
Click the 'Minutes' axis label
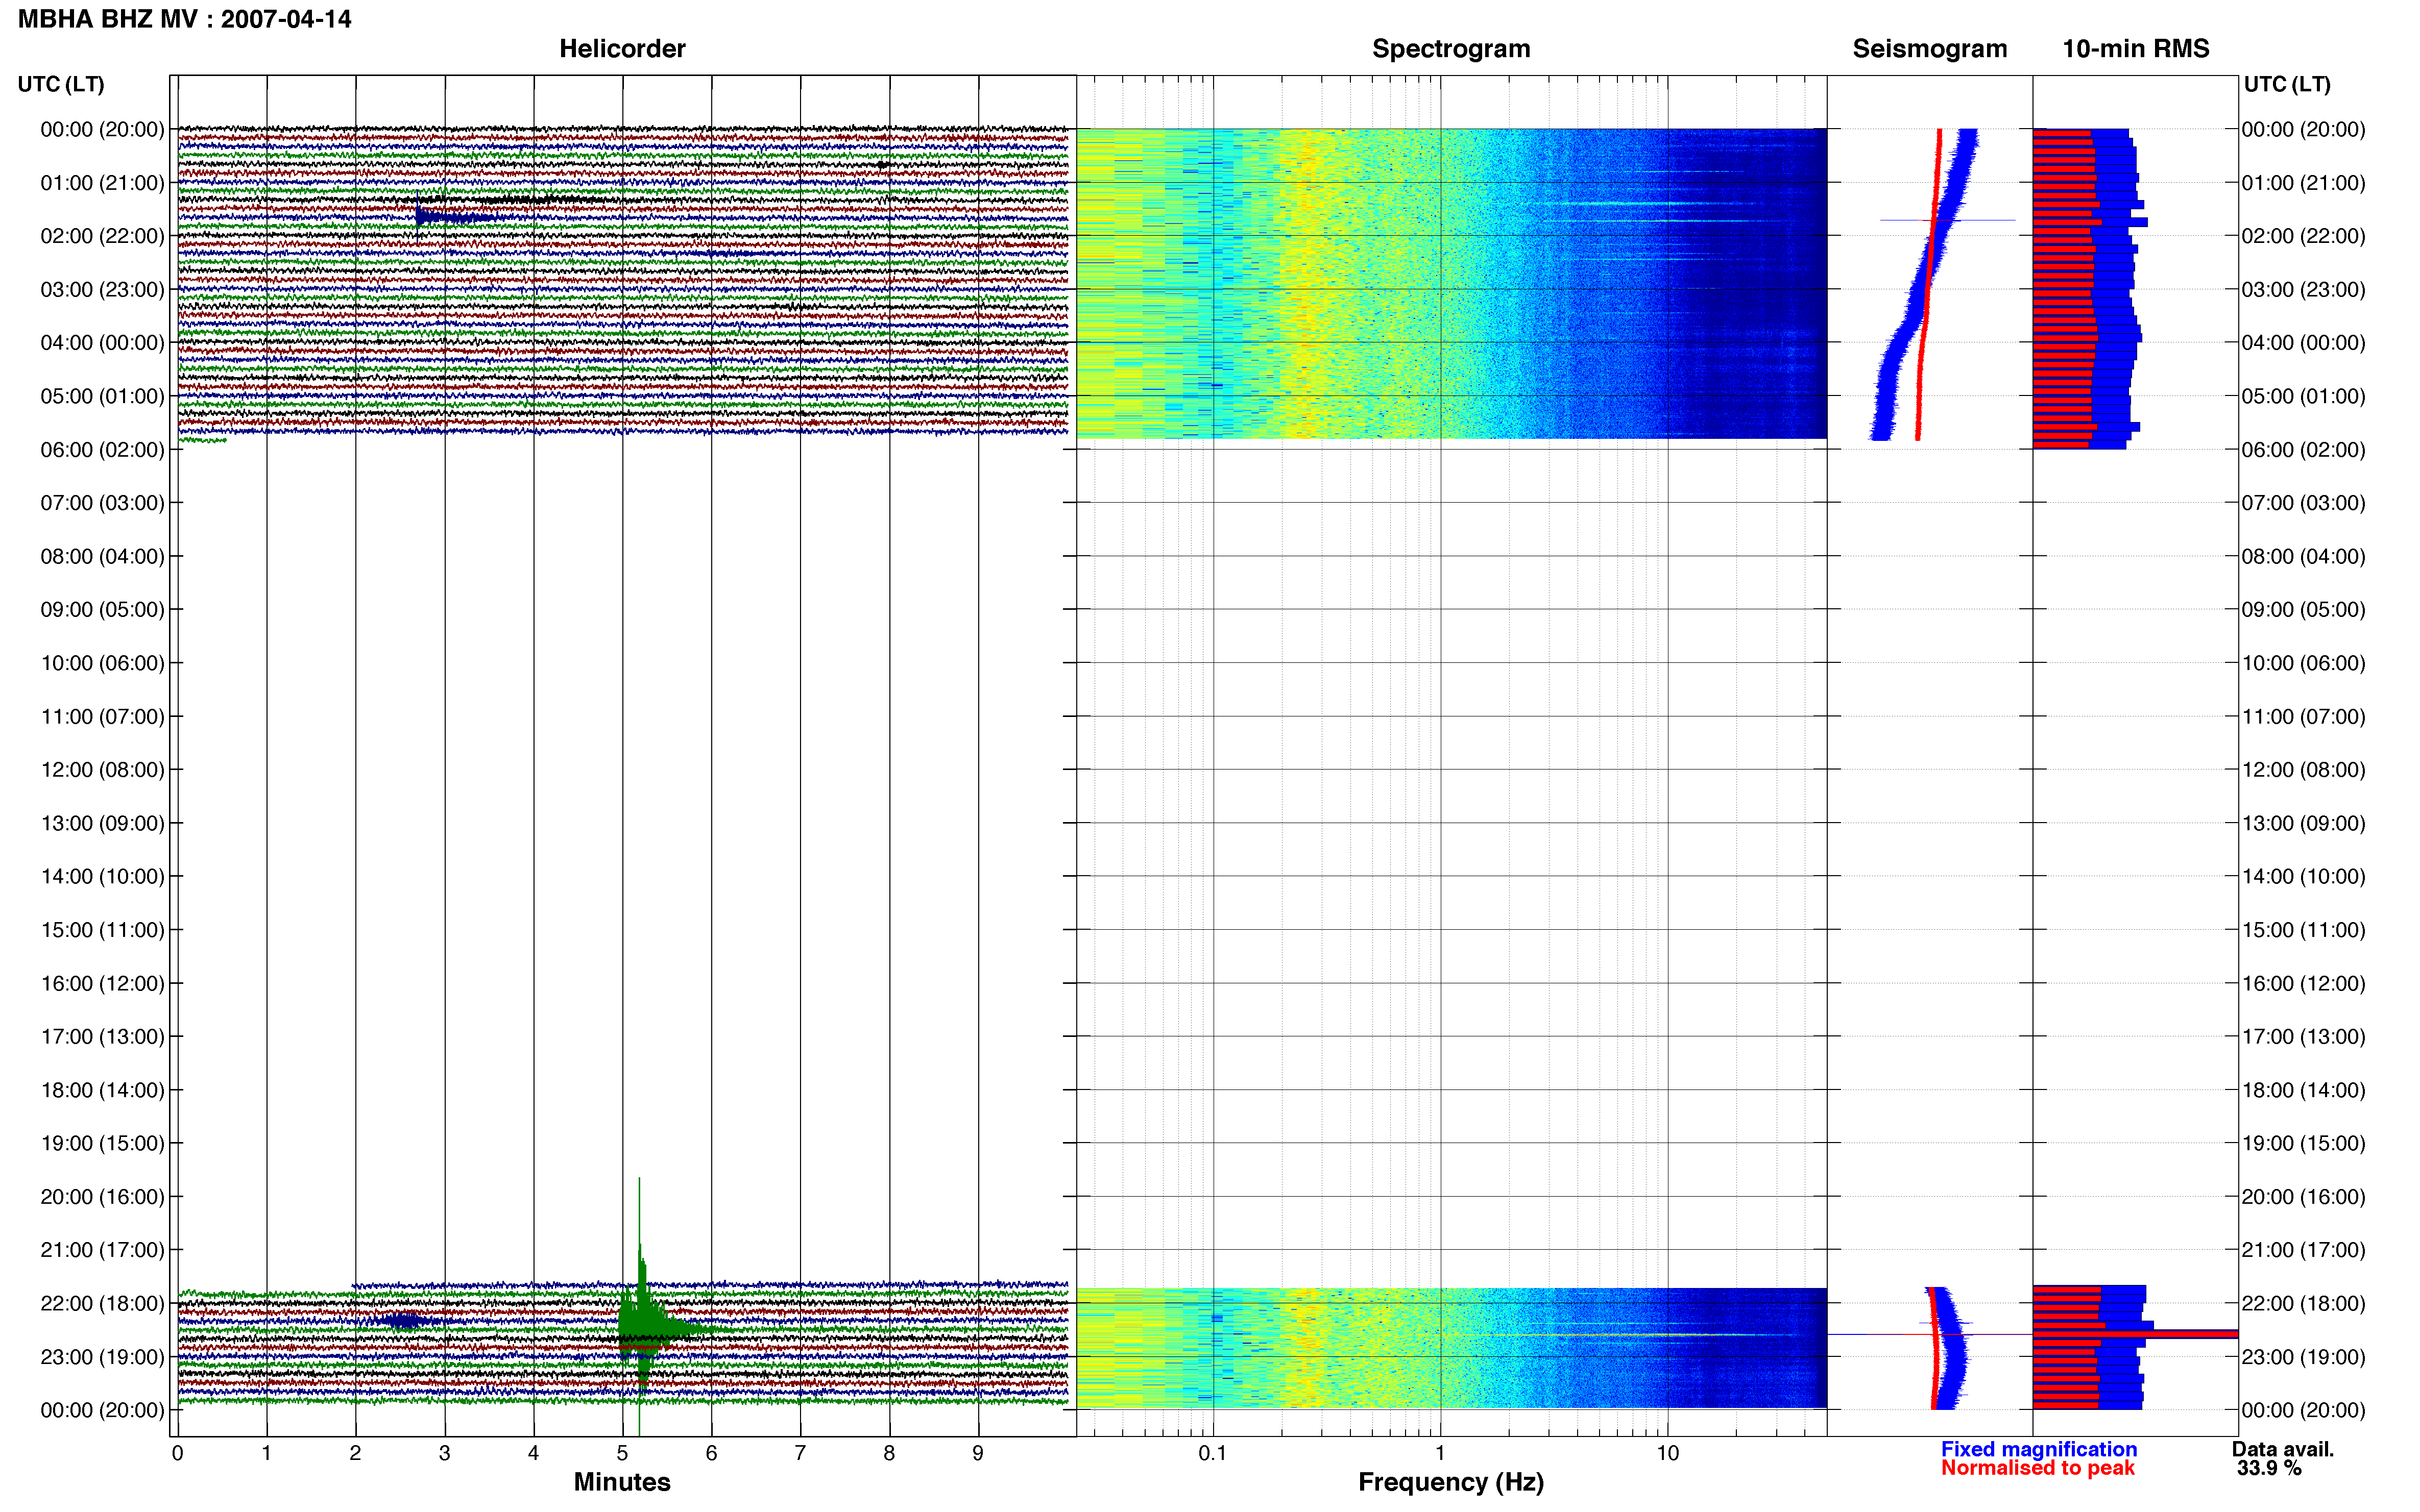click(621, 1482)
